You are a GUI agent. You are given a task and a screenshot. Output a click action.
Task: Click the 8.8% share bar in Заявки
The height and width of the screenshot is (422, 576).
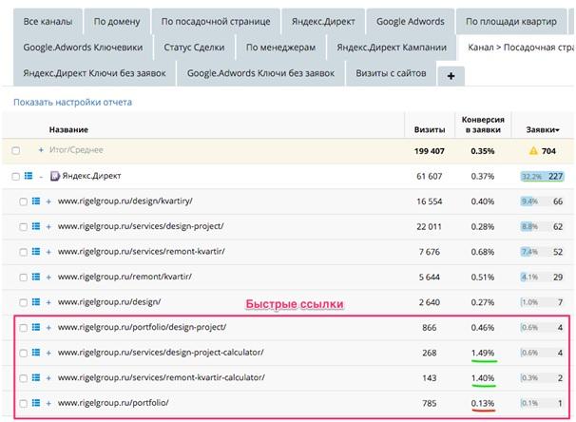pos(529,226)
